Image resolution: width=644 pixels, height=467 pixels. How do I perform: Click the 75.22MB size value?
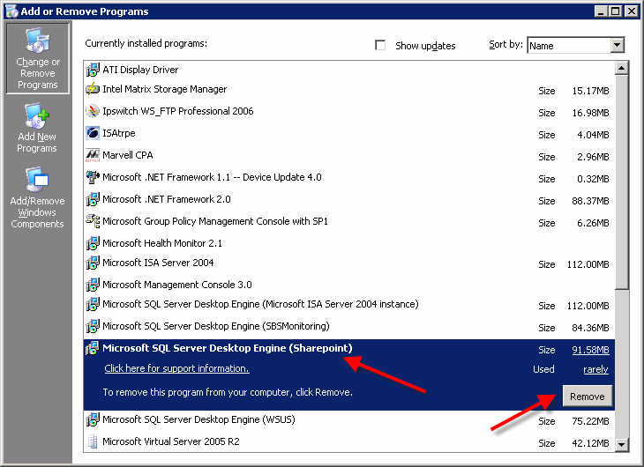point(590,421)
